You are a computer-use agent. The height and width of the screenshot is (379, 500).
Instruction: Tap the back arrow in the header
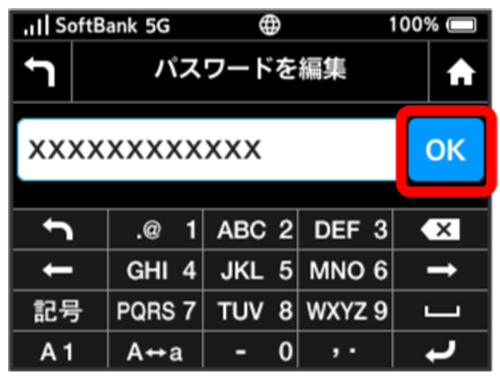(42, 73)
